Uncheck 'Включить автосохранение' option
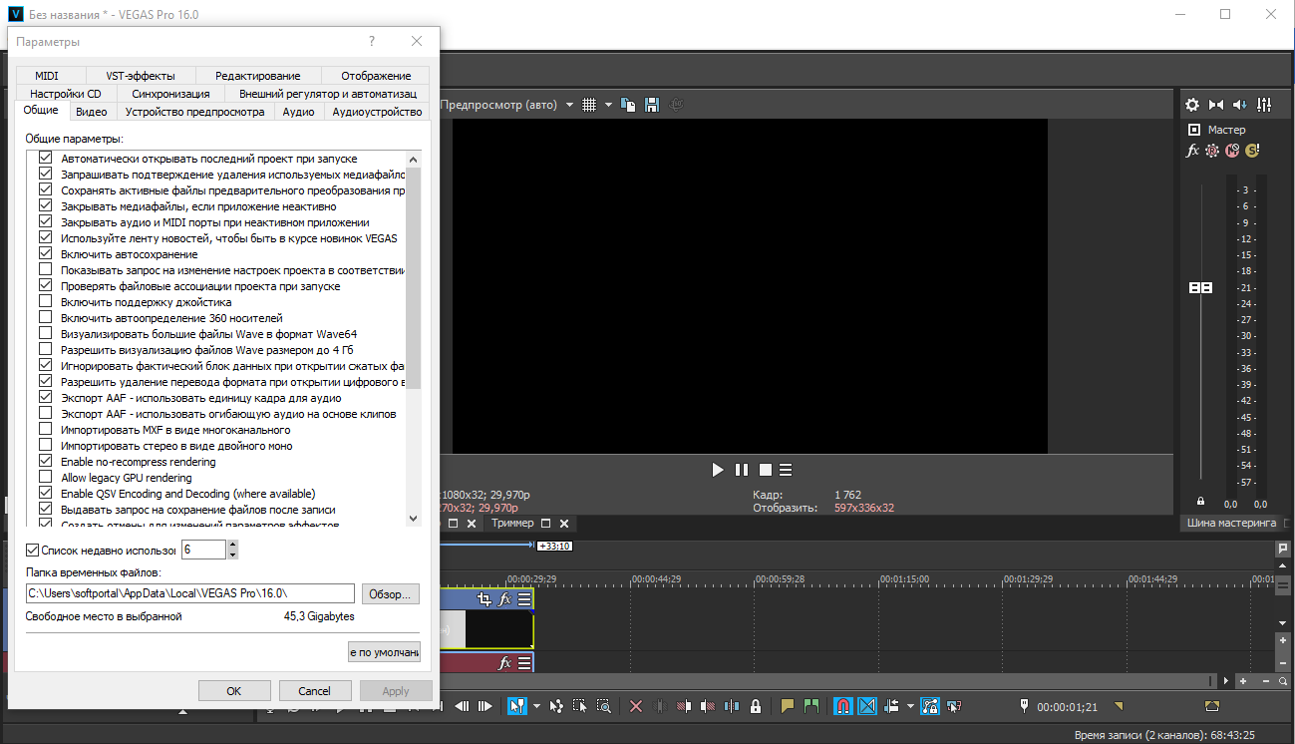Screen dimensions: 1295x744 (x=45, y=254)
